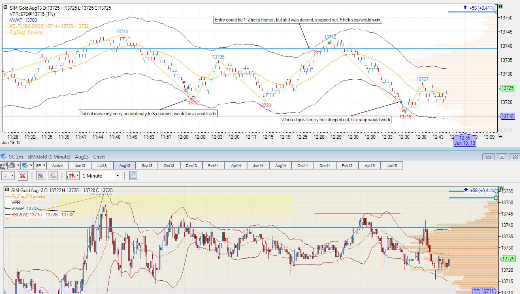Select the Feb14 contract tab
Screen dimensions: 520x294
pyautogui.click(x=214, y=165)
